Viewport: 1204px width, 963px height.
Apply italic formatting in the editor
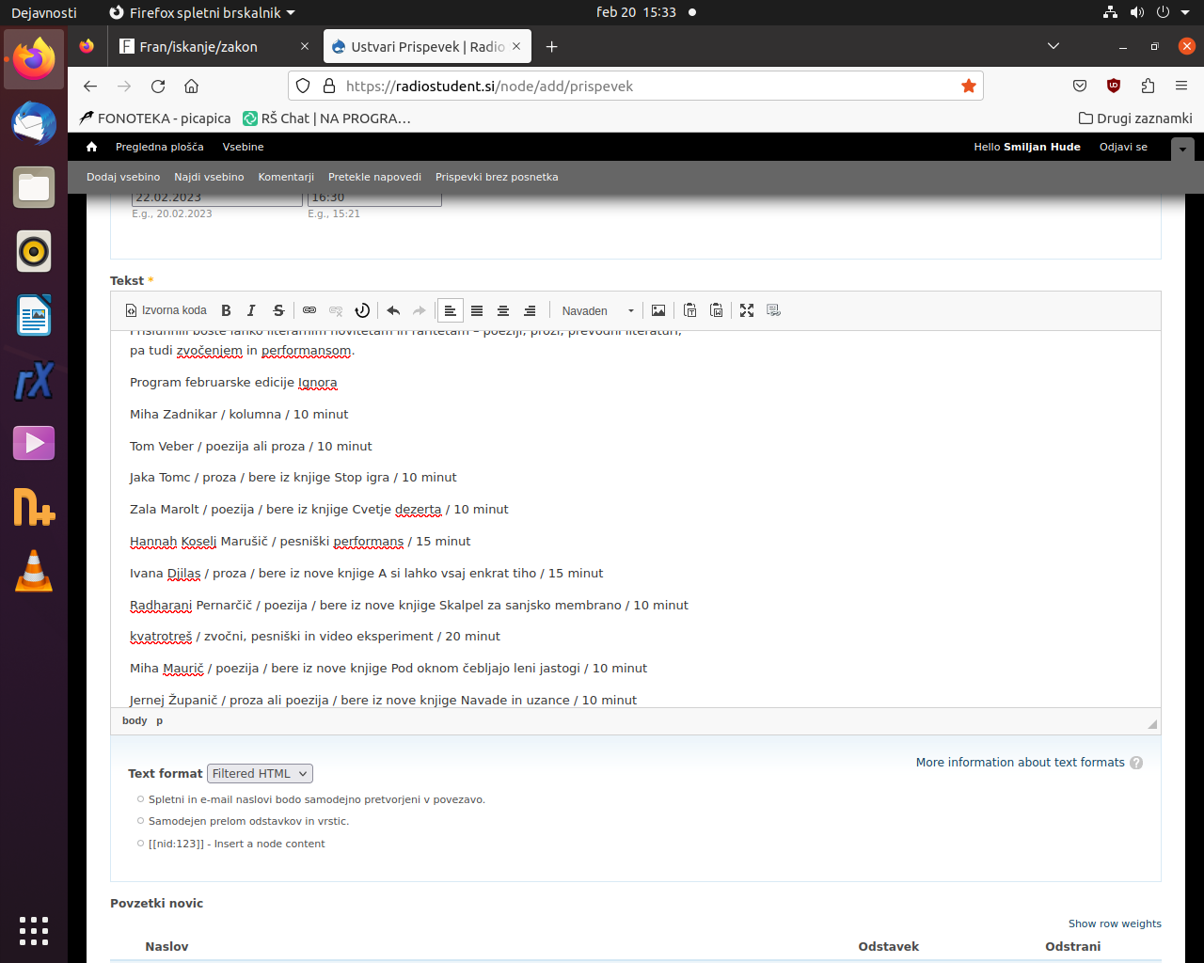[251, 310]
